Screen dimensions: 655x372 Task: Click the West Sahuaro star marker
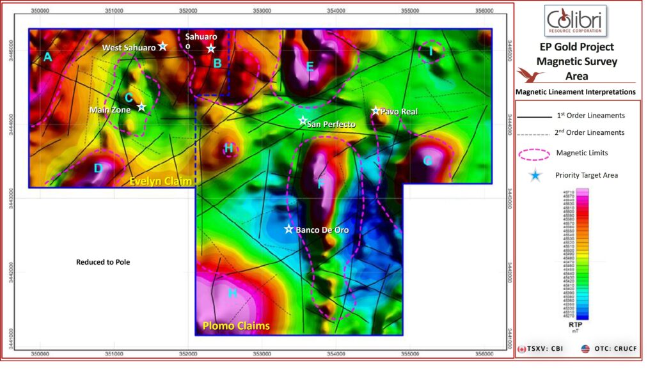click(x=162, y=46)
